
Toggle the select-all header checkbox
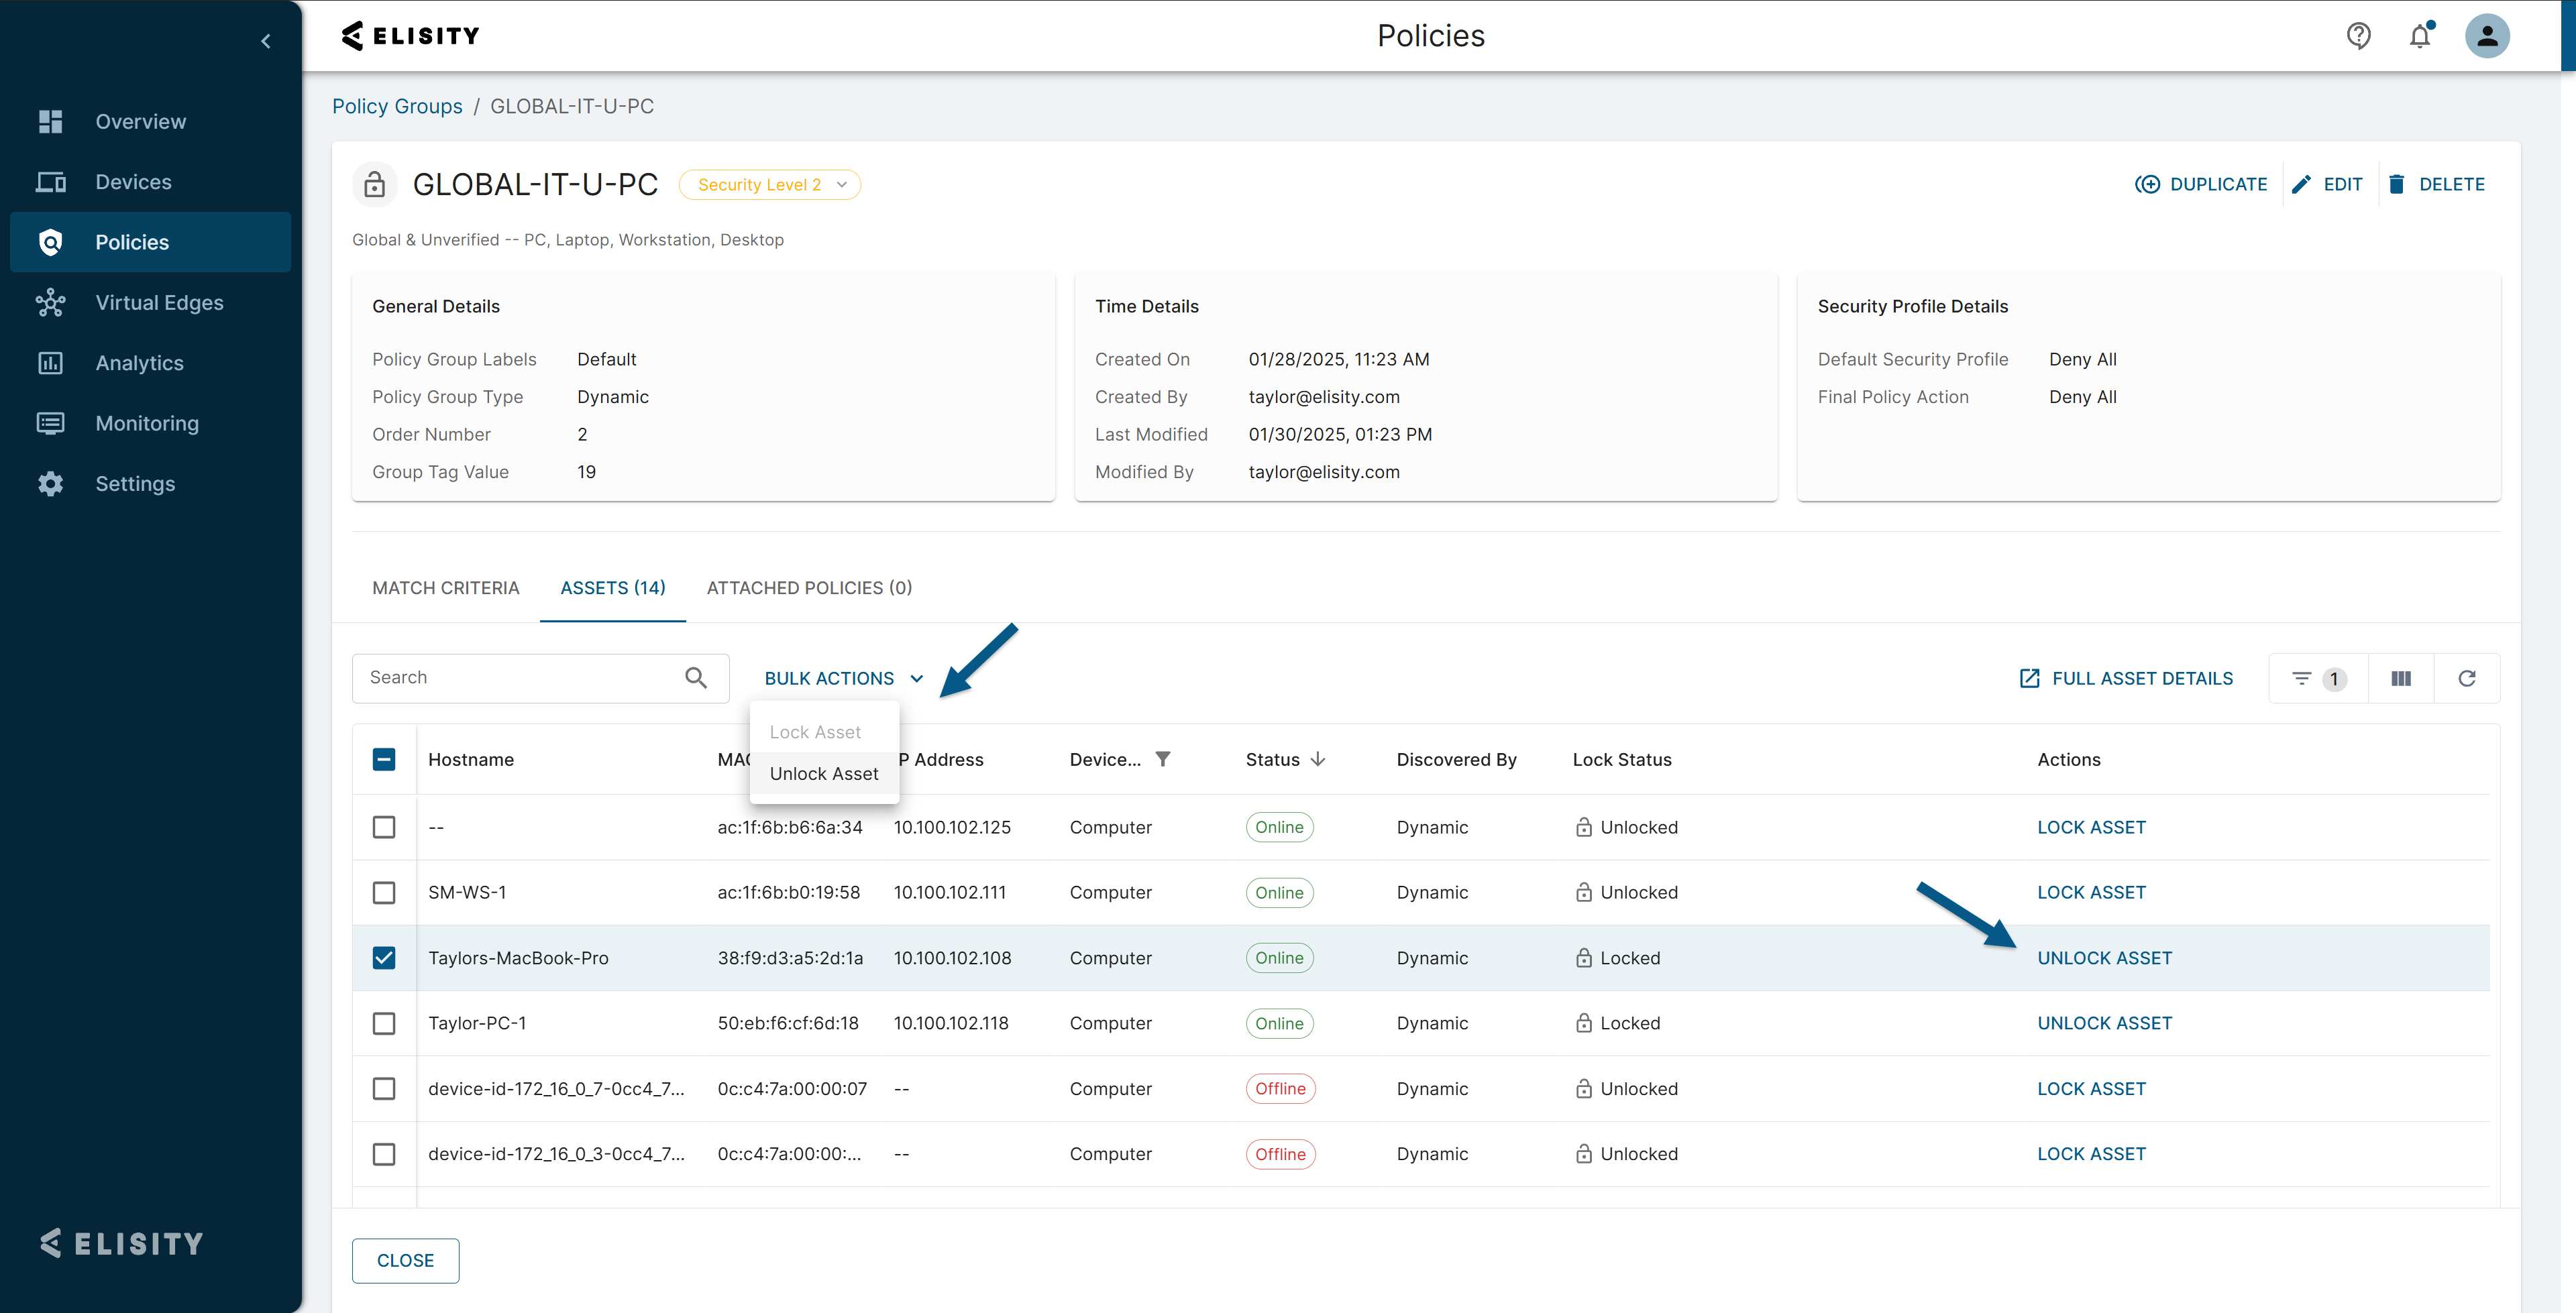pyautogui.click(x=384, y=759)
